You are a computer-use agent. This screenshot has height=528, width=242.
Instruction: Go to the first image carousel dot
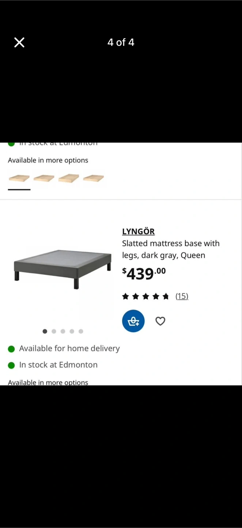45,331
